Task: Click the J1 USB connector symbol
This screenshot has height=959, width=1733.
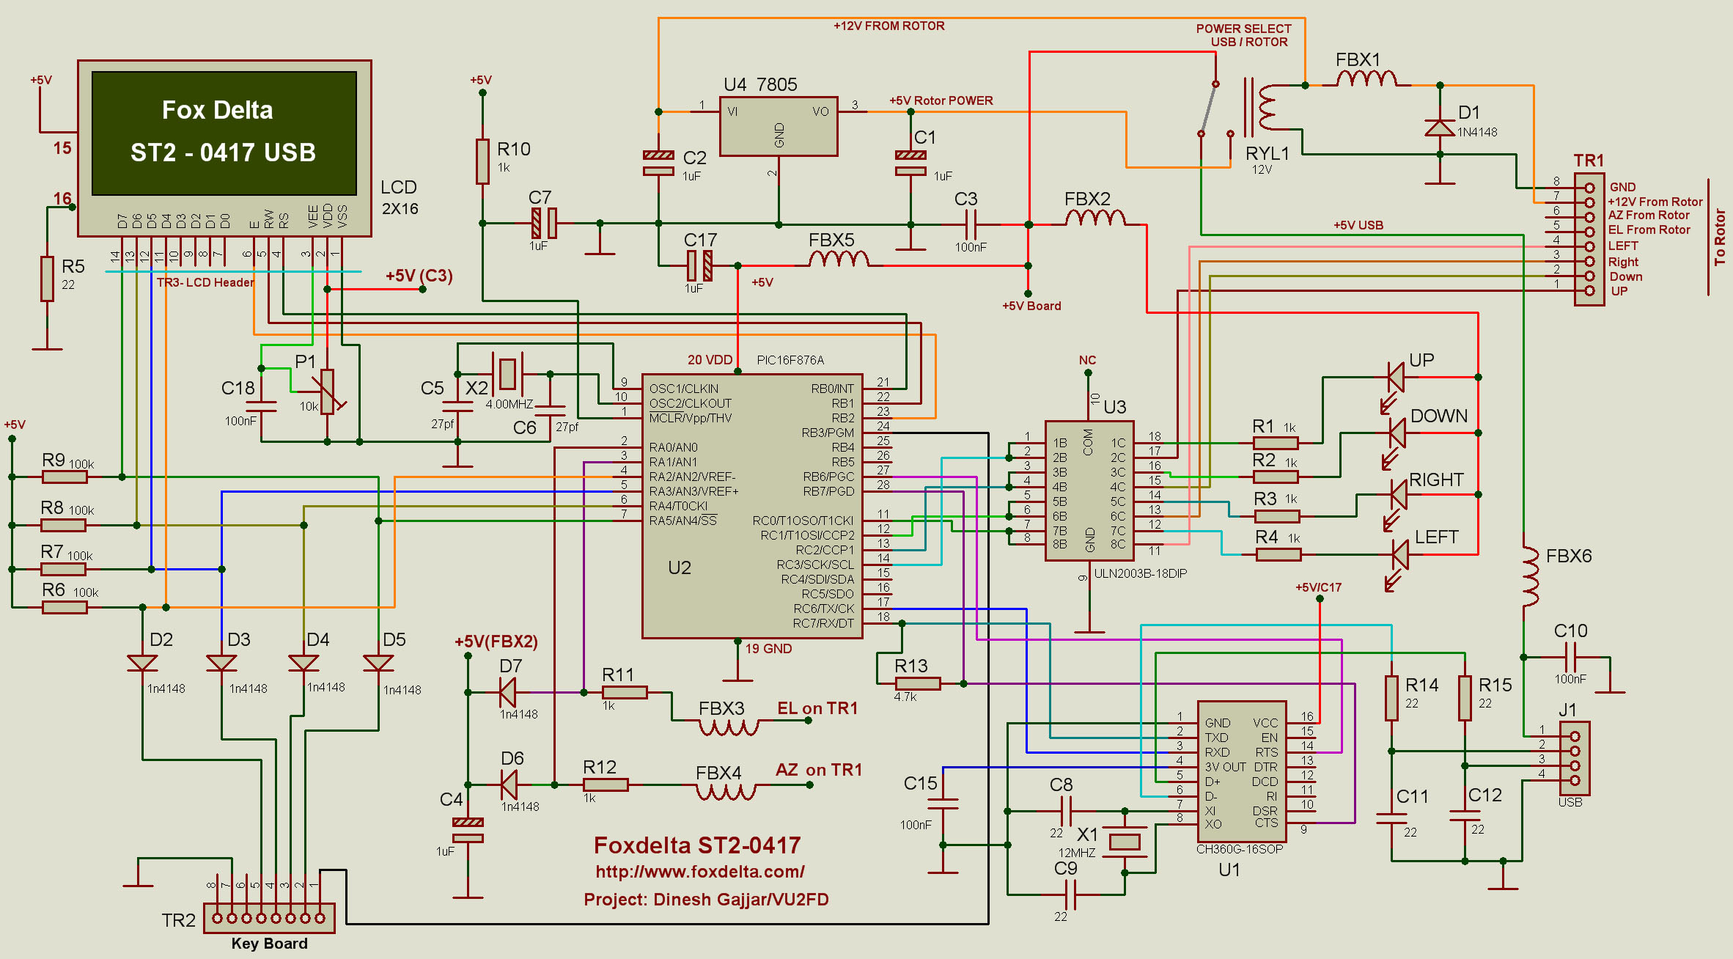Action: pyautogui.click(x=1574, y=759)
